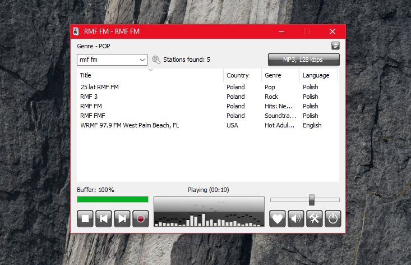Screen dimensions: 411x265
Task: Click the MP3, 128 kbps button
Action: click(x=303, y=60)
